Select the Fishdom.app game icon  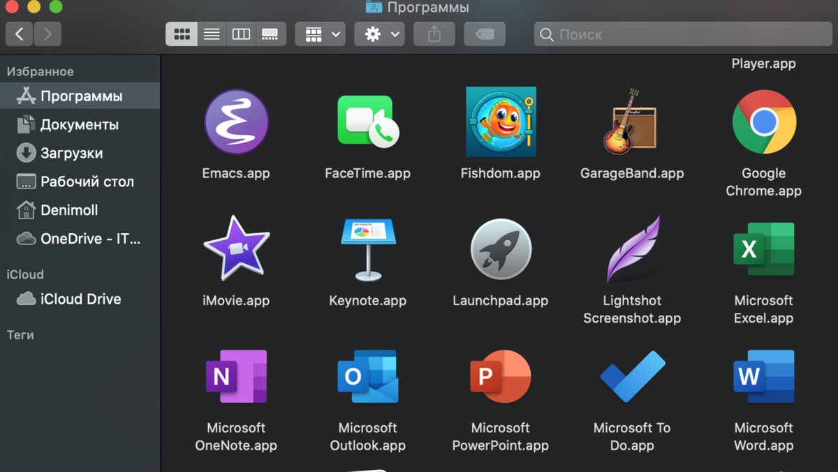pyautogui.click(x=501, y=121)
